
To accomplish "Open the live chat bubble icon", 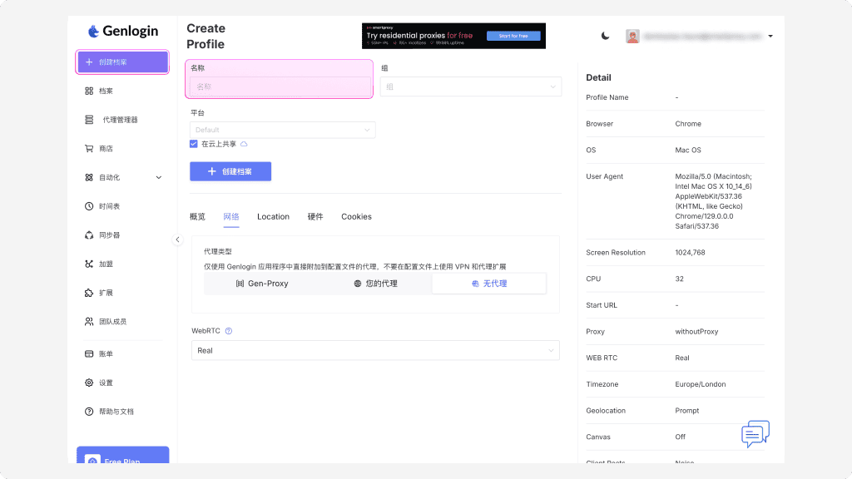I will (x=755, y=434).
